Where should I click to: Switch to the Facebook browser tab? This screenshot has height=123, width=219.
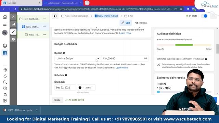[x=22, y=3]
